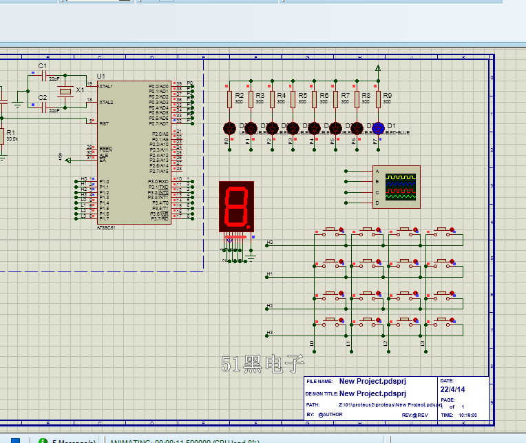Click the AT89C51 part name text
Screen dimensions: 526x443
tap(106, 227)
